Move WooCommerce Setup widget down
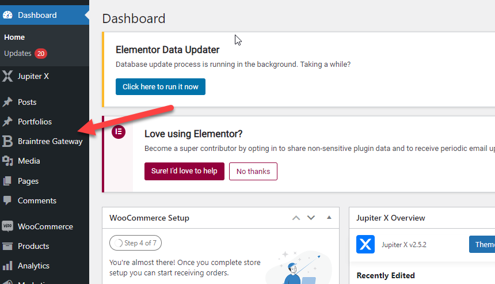Screen dimensions: 495x284 pos(311,218)
